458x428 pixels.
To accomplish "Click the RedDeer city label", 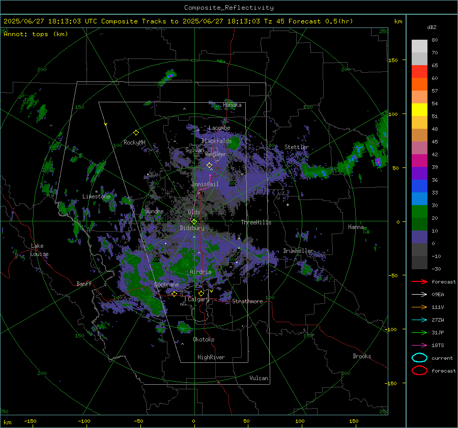I will click(x=216, y=154).
